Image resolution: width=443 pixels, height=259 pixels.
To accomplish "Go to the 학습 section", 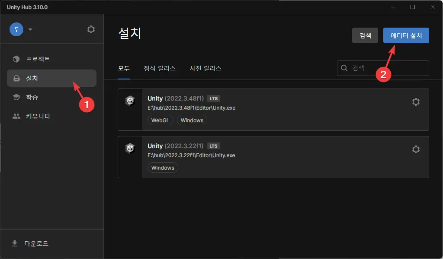I will coord(52,97).
